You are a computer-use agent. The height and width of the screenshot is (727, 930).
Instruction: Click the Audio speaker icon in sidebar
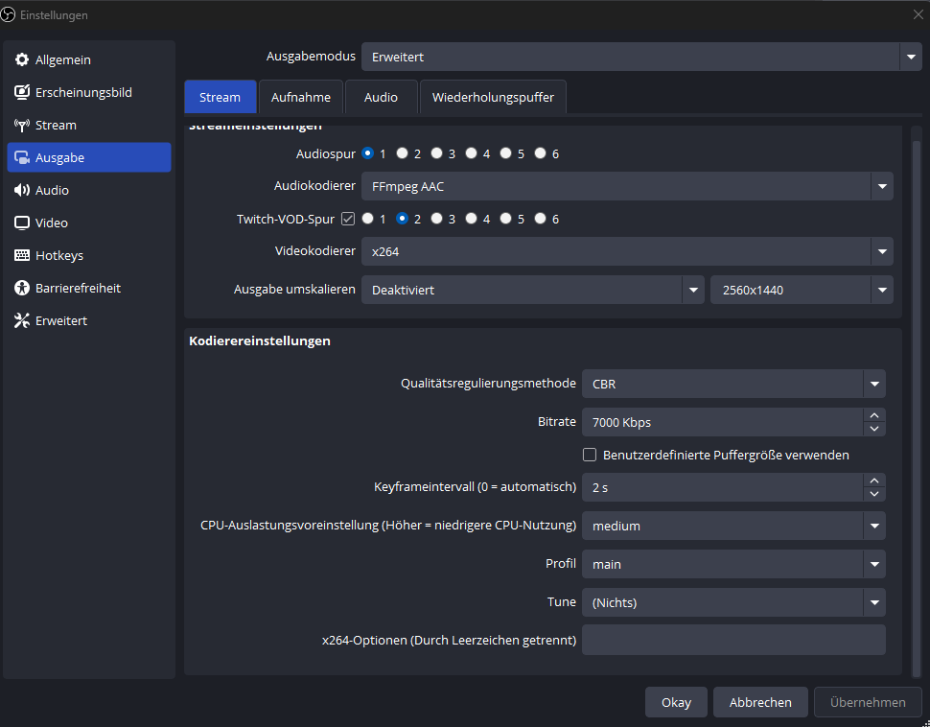point(22,190)
